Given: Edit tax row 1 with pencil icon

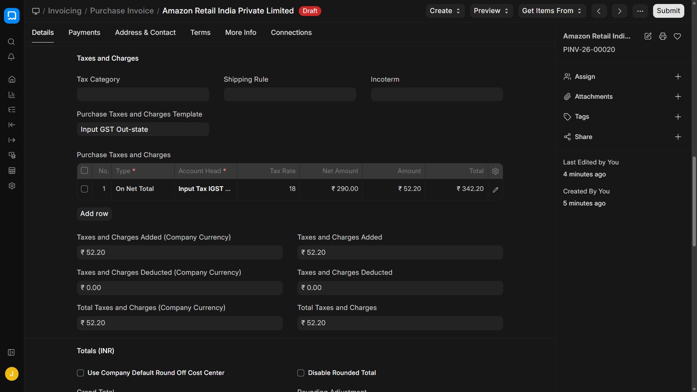Looking at the screenshot, I should tap(496, 190).
